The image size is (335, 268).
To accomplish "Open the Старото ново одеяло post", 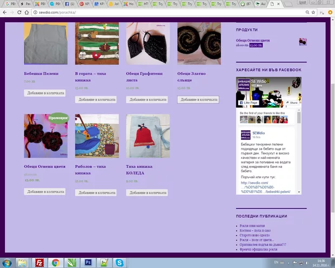I will point(254,235).
